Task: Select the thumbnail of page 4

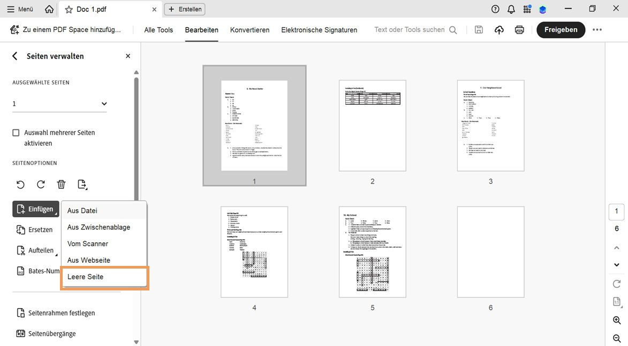Action: (254, 251)
